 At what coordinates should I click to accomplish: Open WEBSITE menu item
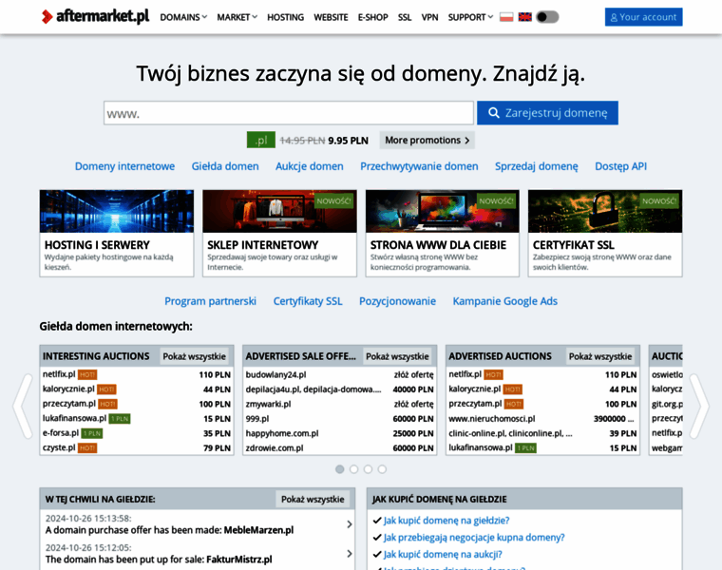(x=331, y=17)
